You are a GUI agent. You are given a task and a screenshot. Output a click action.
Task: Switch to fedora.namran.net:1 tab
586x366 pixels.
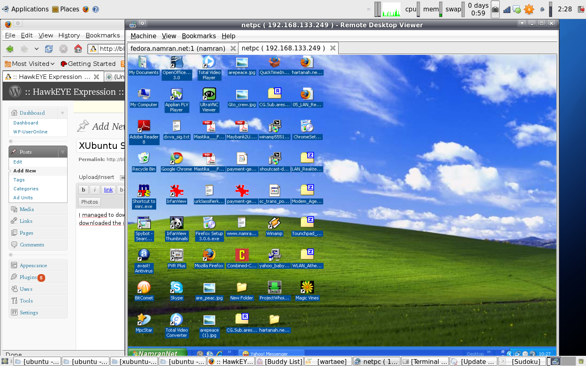pyautogui.click(x=178, y=48)
